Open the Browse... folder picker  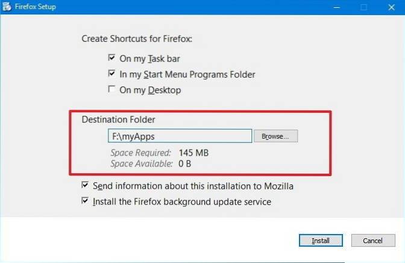point(275,136)
